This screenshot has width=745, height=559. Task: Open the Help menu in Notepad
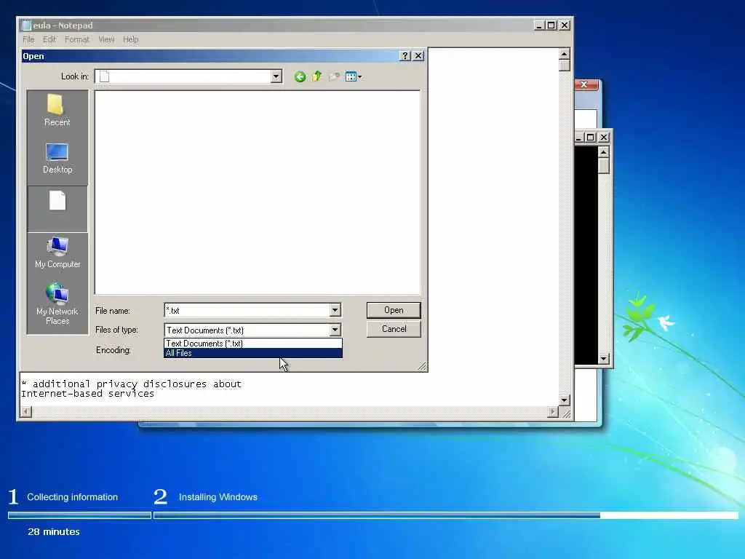[x=131, y=39]
